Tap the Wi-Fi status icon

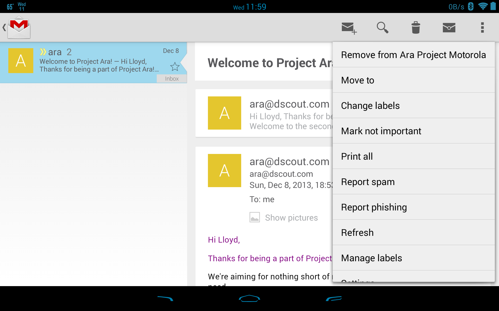pyautogui.click(x=483, y=6)
